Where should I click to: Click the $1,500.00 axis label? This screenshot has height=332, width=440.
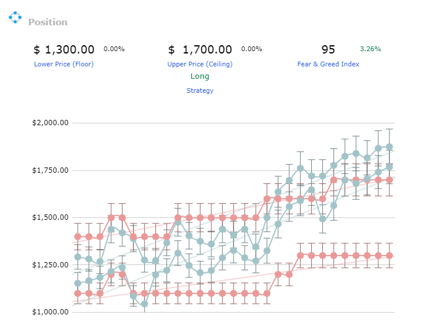[x=50, y=217]
